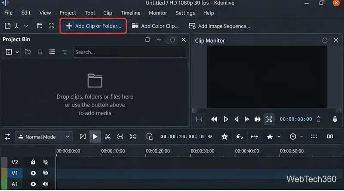Click the icon left of the timeline play button
This screenshot has height=191, width=344.
83,136
